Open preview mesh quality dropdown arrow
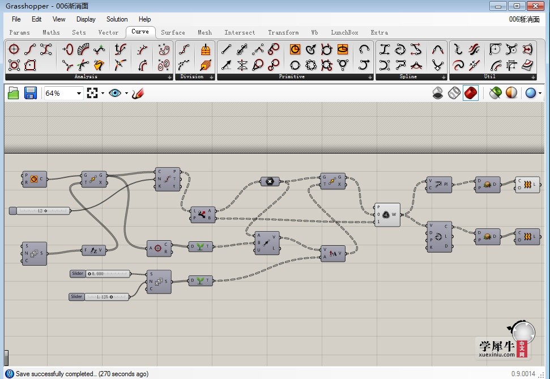This screenshot has width=550, height=379. click(540, 93)
